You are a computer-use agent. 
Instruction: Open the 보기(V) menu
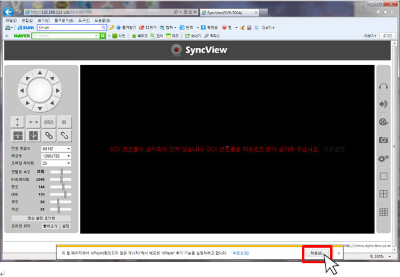(43, 21)
